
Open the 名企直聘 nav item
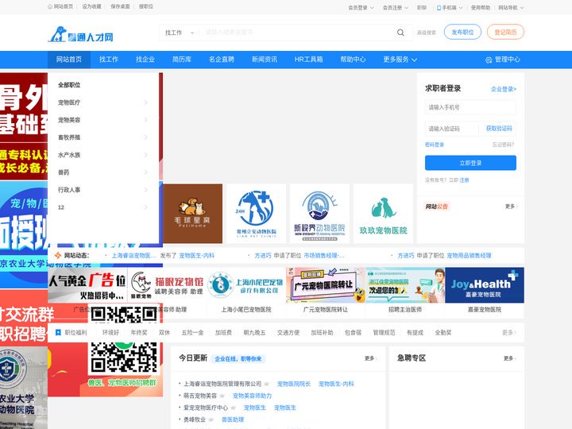coord(222,60)
